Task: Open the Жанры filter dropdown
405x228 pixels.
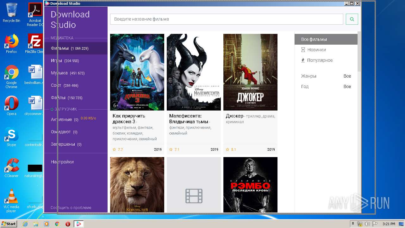Action: [x=326, y=76]
